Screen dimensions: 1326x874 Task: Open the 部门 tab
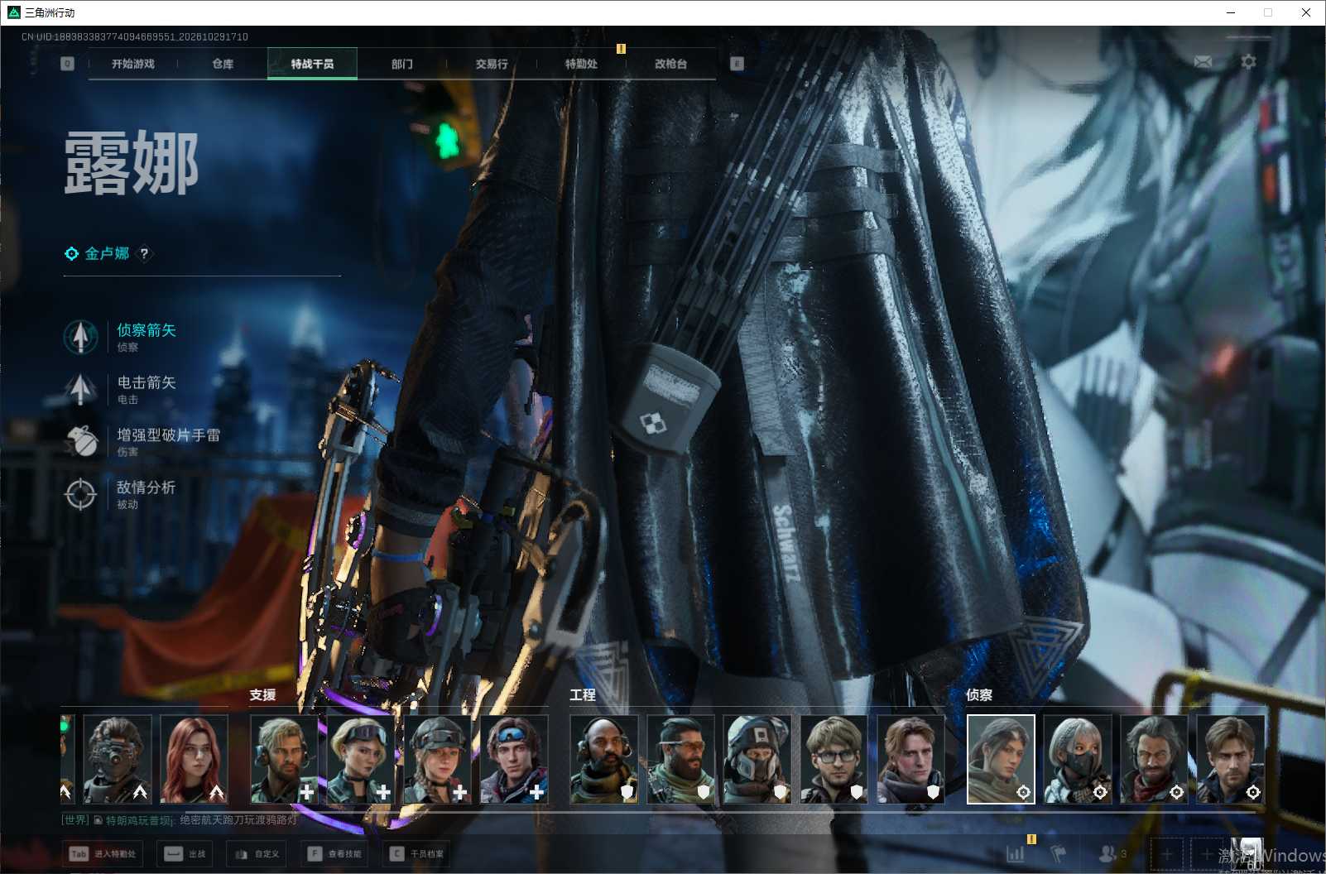click(402, 64)
